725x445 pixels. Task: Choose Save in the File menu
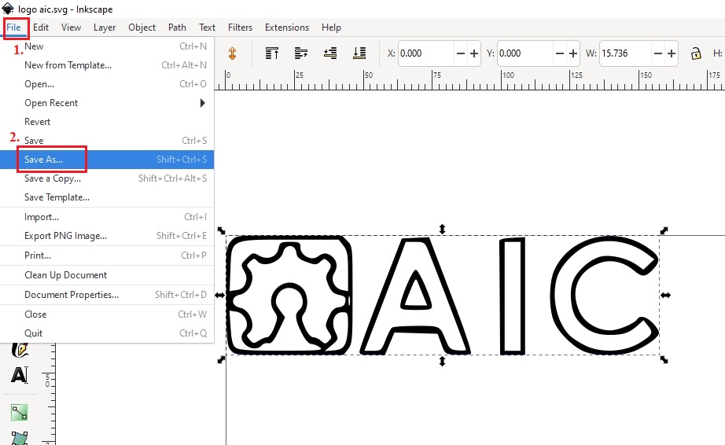click(107, 141)
